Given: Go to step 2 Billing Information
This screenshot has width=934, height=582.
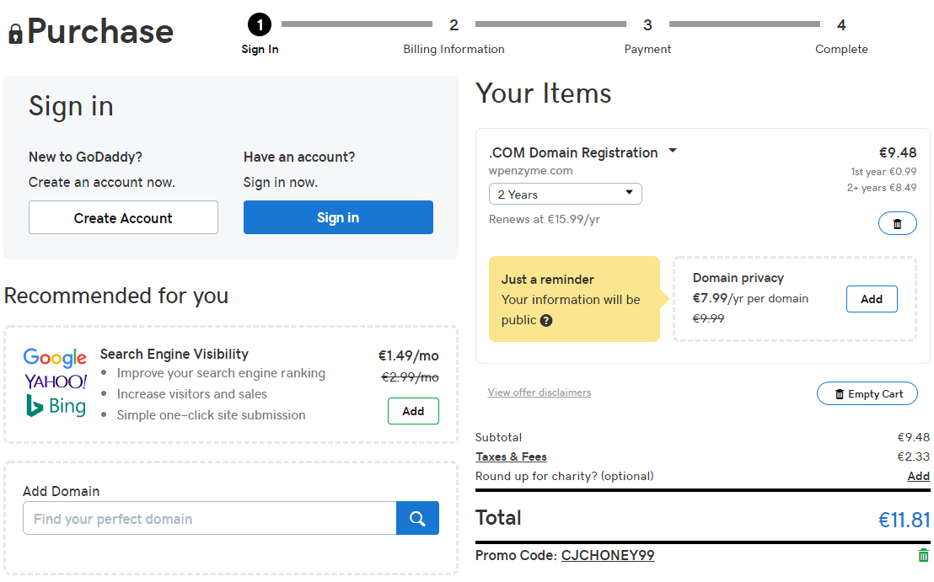Looking at the screenshot, I should [x=454, y=35].
